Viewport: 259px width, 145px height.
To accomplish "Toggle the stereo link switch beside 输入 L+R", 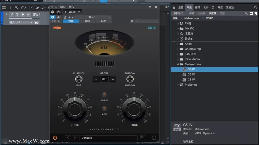I will [37, 22].
